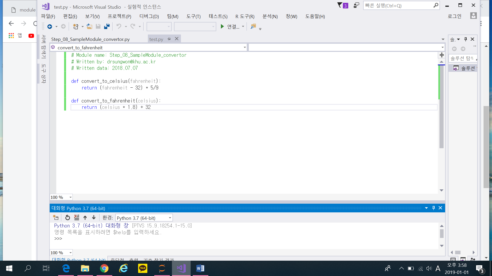Open the 분석(N) menu
This screenshot has width=492, height=276.
coord(270,16)
